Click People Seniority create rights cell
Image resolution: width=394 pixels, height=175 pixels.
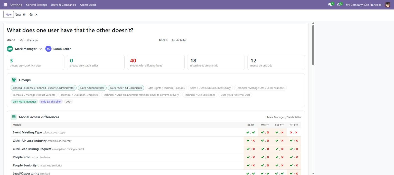279,165
